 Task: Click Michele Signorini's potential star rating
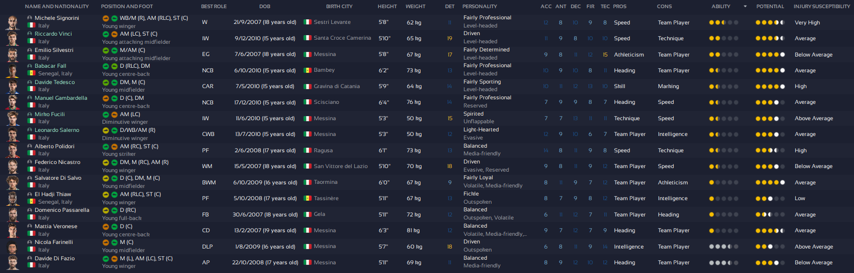click(770, 22)
